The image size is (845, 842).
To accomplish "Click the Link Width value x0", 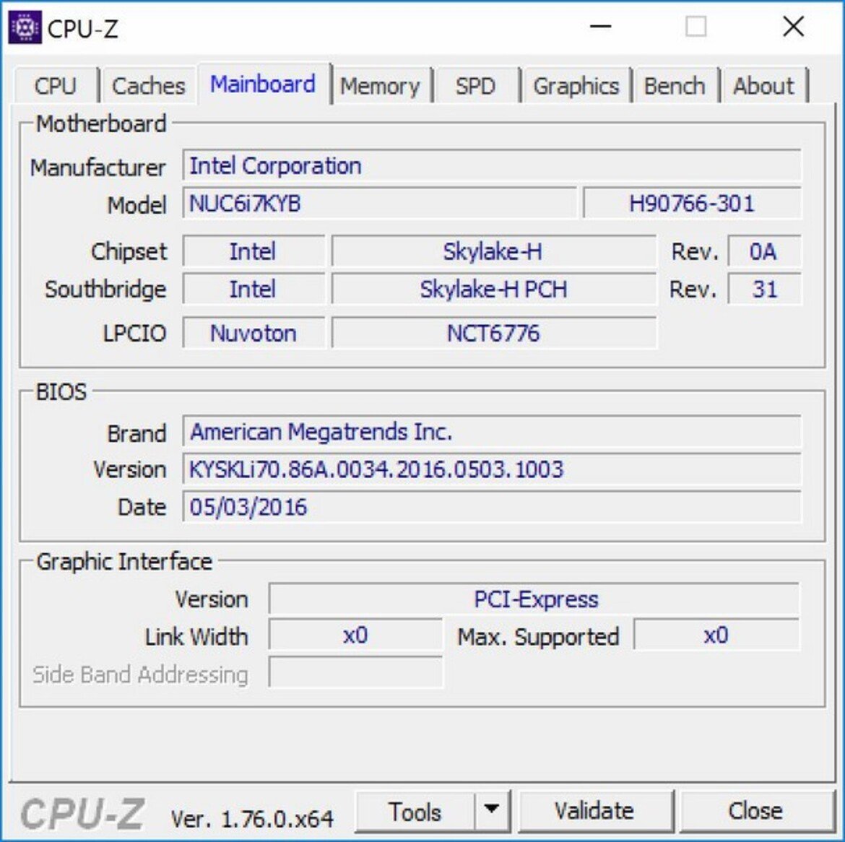I will [355, 635].
